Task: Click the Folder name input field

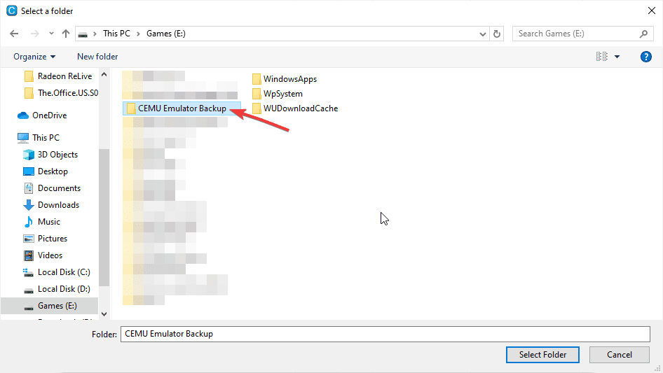Action: (385, 334)
